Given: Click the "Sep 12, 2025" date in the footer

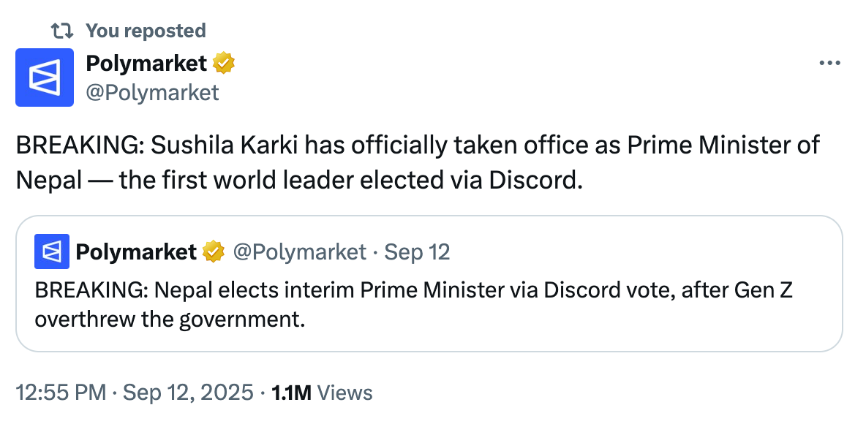Looking at the screenshot, I should pos(188,393).
